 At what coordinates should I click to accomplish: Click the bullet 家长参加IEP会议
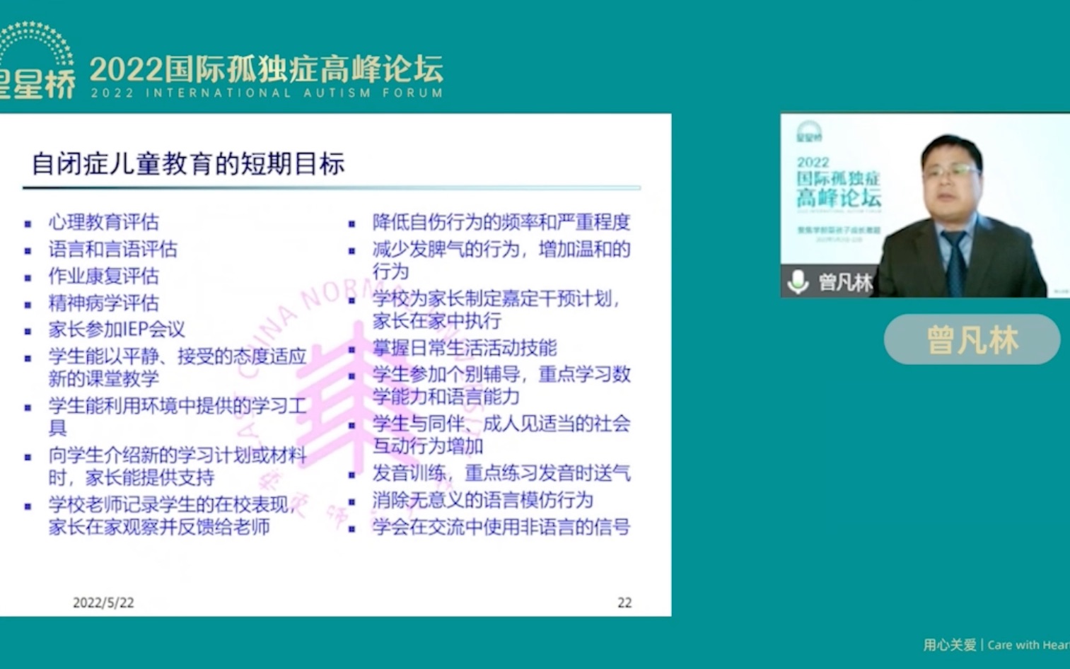[x=117, y=330]
